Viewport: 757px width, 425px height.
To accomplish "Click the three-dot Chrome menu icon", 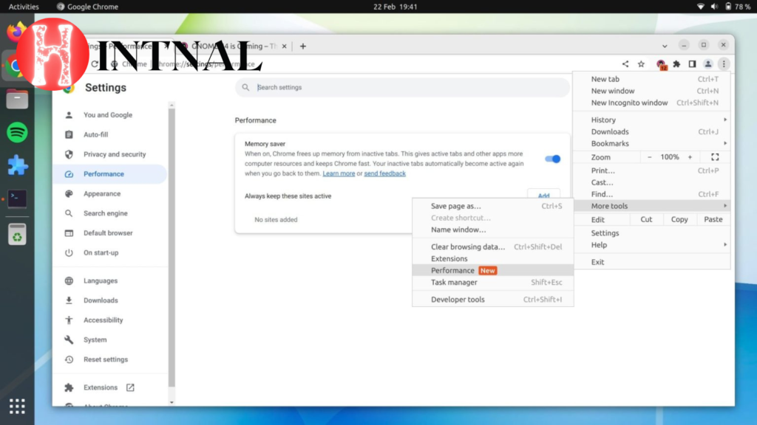I will pos(724,64).
